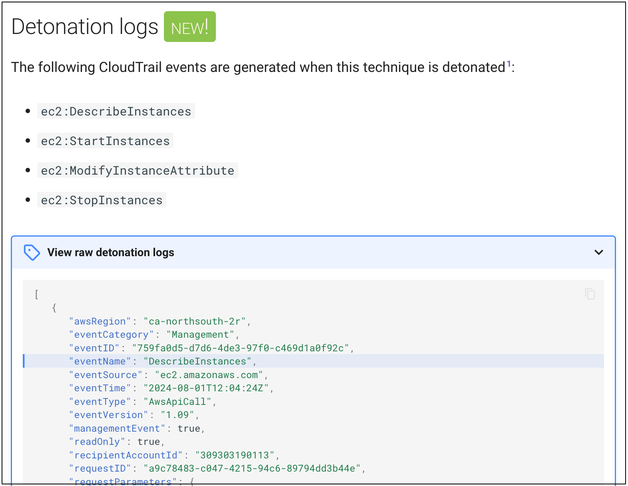Click the View raw detonation logs title
The width and height of the screenshot is (628, 486).
click(111, 253)
